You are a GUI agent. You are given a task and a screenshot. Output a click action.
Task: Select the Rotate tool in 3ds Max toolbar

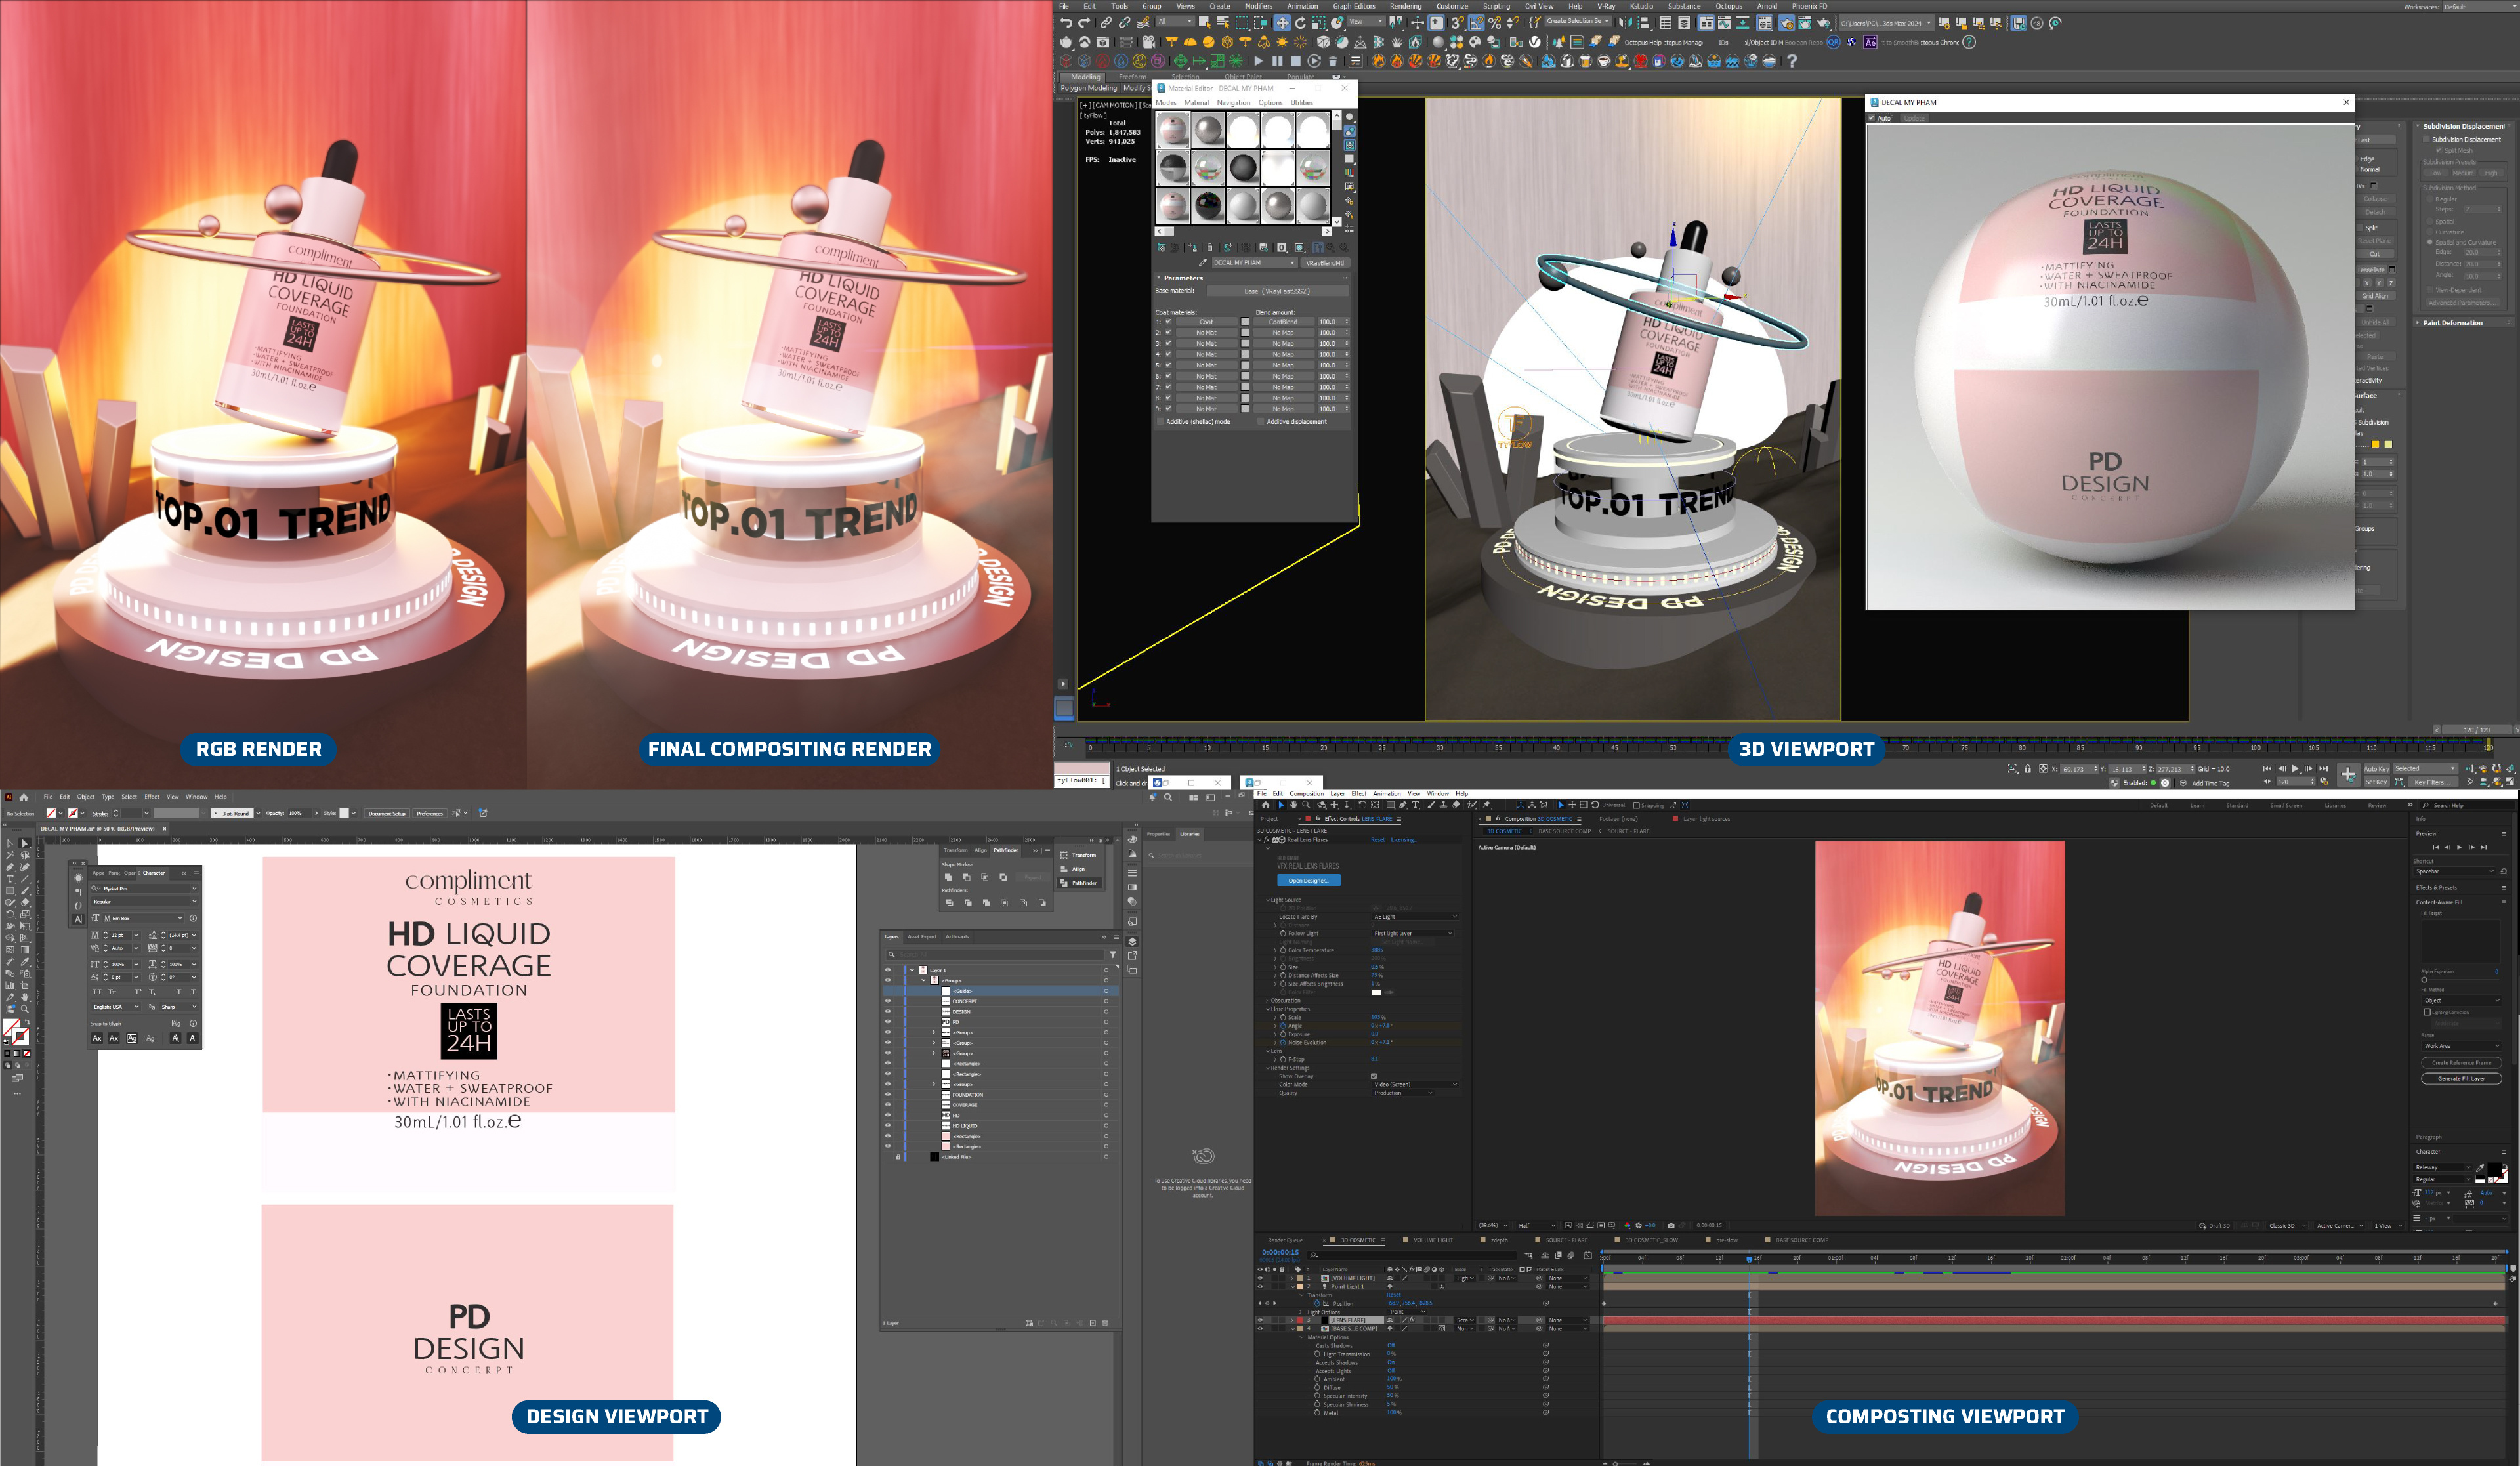pos(1300,23)
